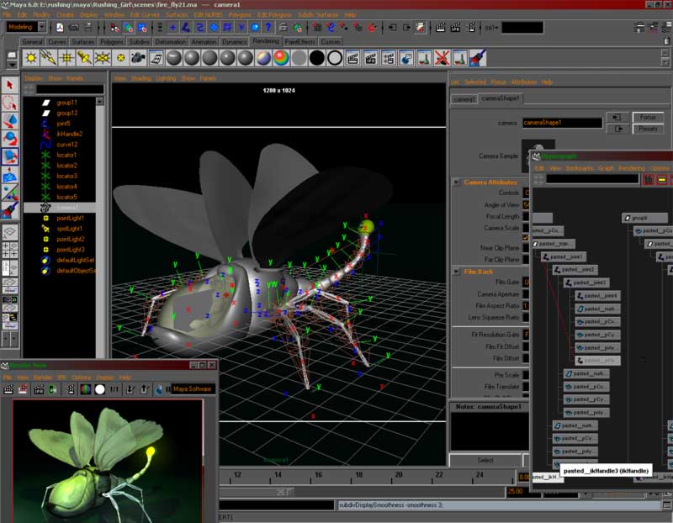Viewport: 673px width, 523px height.
Task: Click the blue 3D paint brush shelf icon
Action: pyautogui.click(x=478, y=58)
